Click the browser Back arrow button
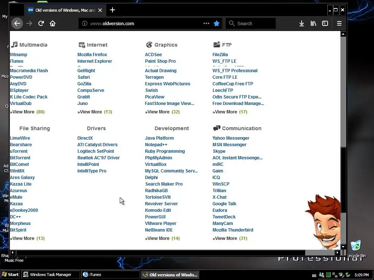 tap(17, 23)
